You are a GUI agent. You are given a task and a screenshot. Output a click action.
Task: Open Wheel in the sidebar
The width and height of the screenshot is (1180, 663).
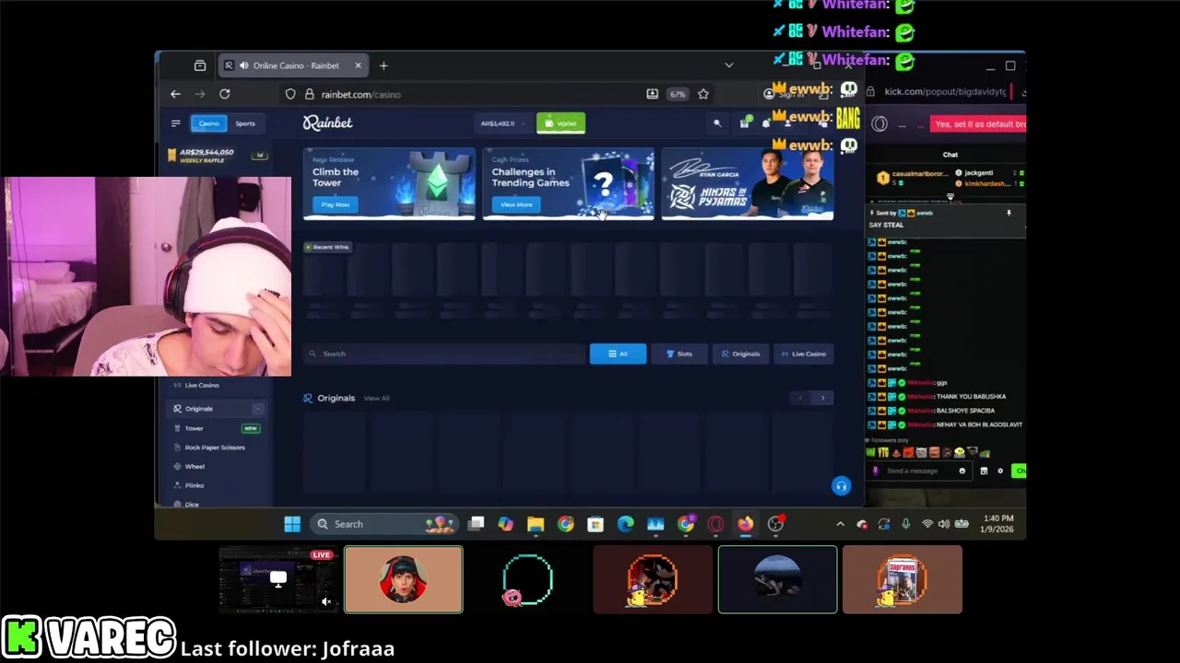click(195, 467)
